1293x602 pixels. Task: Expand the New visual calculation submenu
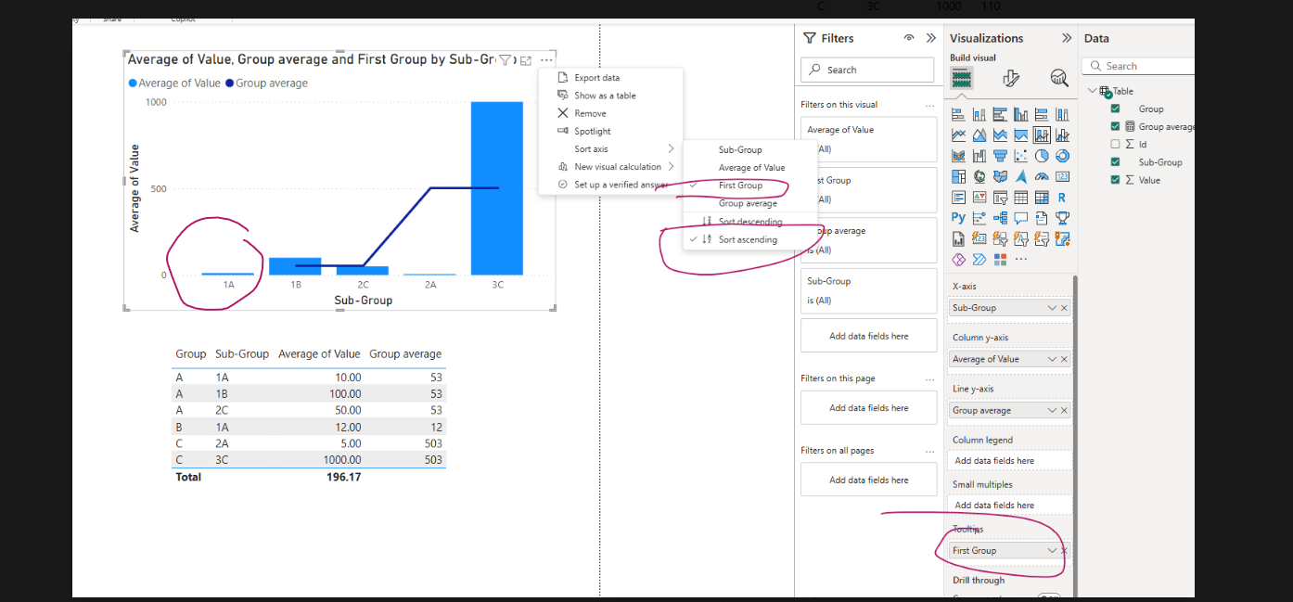(x=610, y=167)
